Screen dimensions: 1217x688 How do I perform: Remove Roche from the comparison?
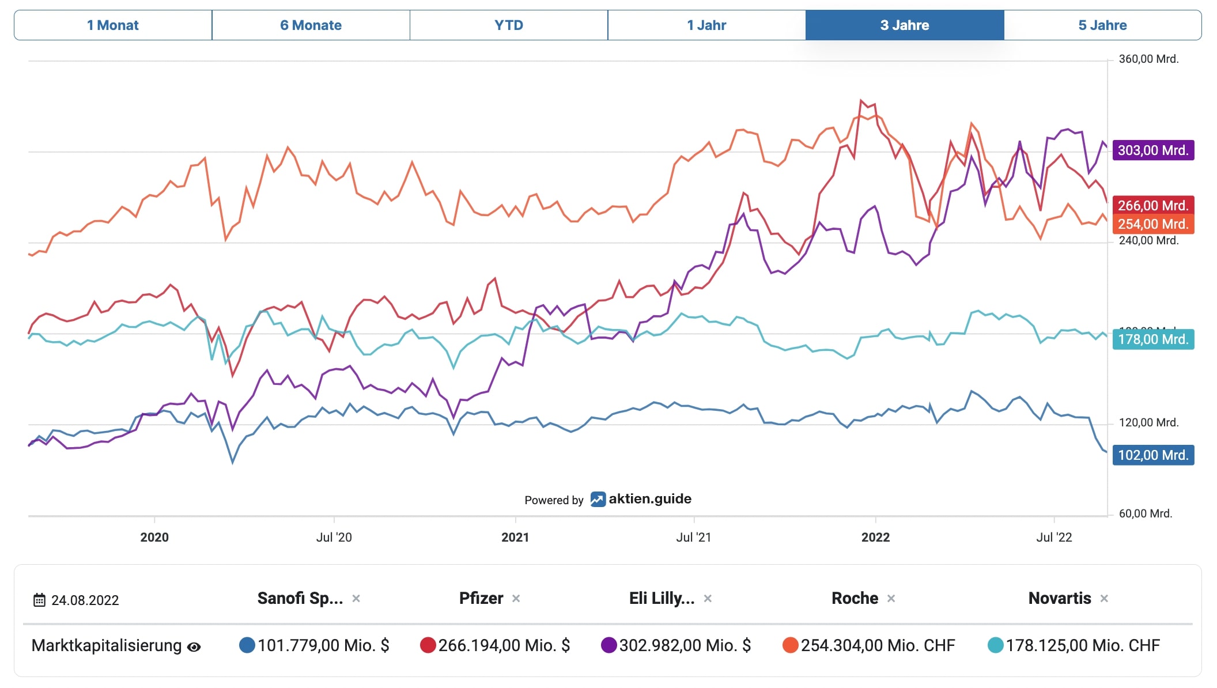pos(891,599)
